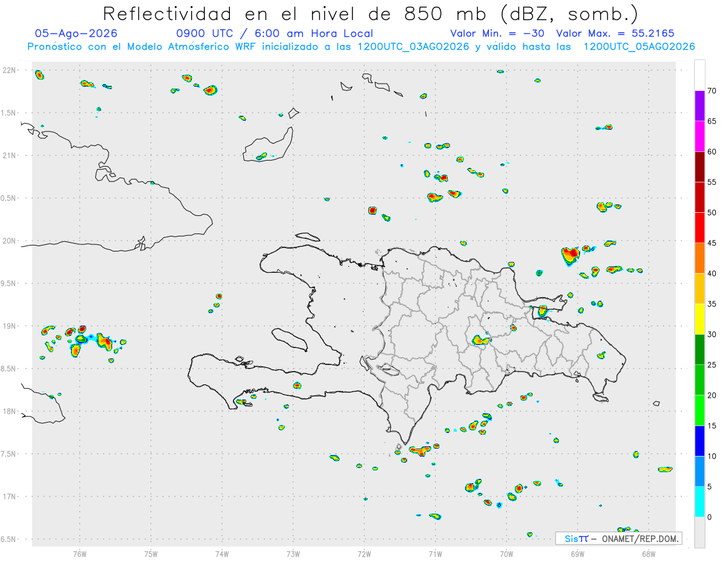728x562 pixels.
Task: Click the color bar label '40'
Action: [x=712, y=273]
